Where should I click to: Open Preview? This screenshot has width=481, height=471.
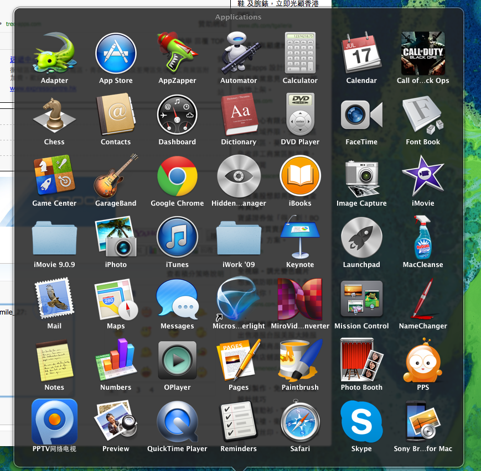tap(116, 421)
